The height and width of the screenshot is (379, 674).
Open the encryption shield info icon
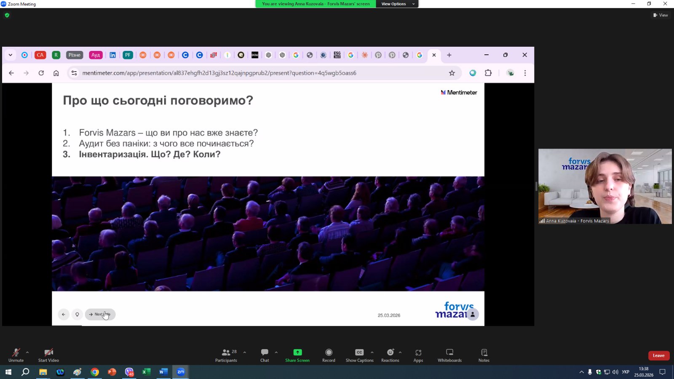pos(7,15)
